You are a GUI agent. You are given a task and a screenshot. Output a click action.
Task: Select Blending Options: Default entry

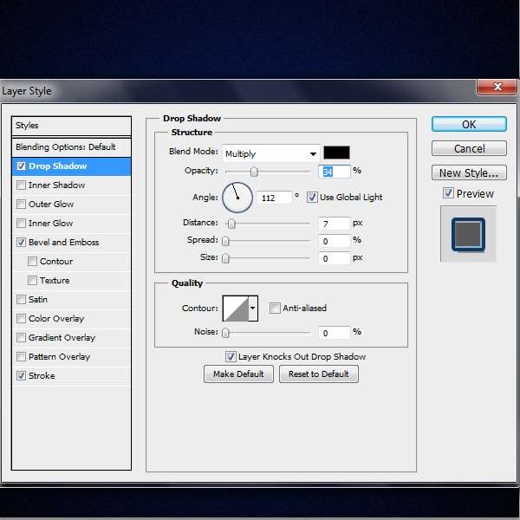click(71, 146)
